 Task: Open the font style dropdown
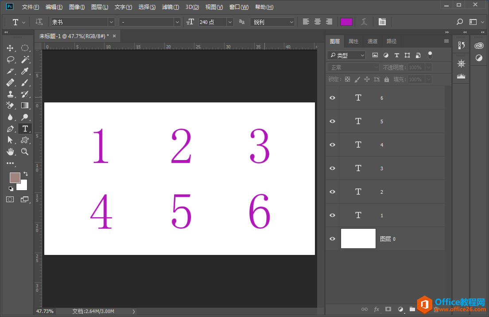tap(177, 22)
